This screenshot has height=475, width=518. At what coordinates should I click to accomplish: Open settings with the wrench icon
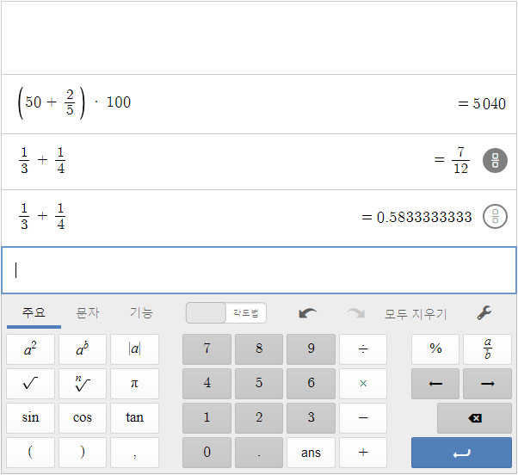484,313
